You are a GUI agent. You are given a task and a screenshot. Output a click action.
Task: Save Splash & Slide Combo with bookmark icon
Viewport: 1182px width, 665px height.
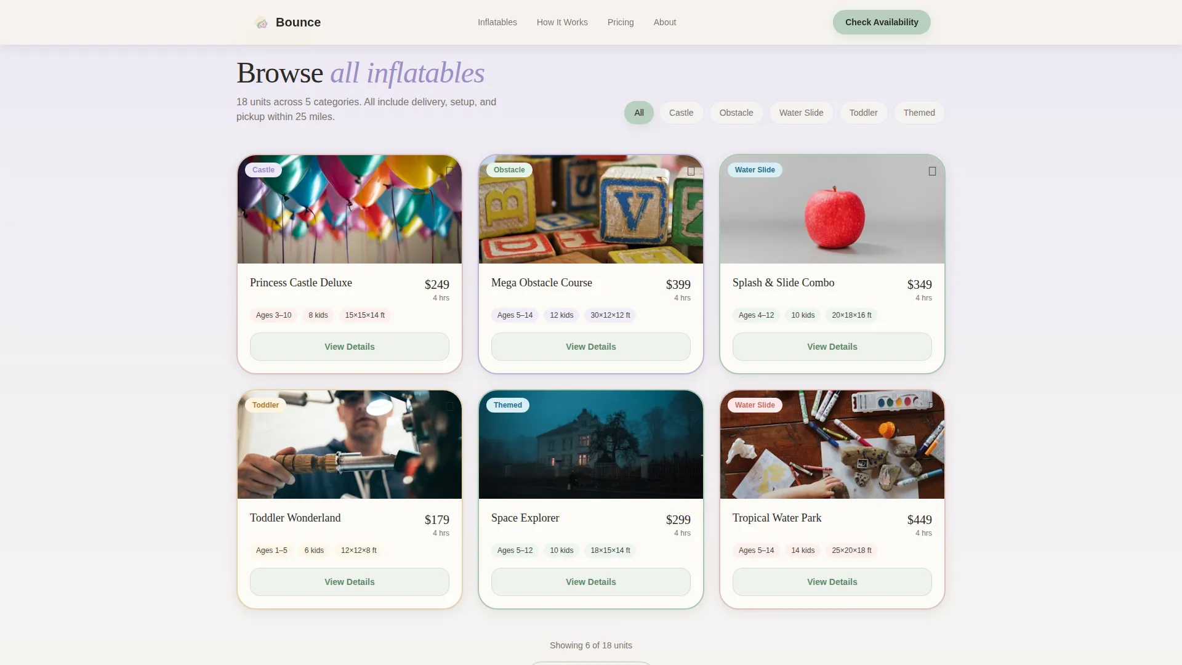[x=932, y=171]
